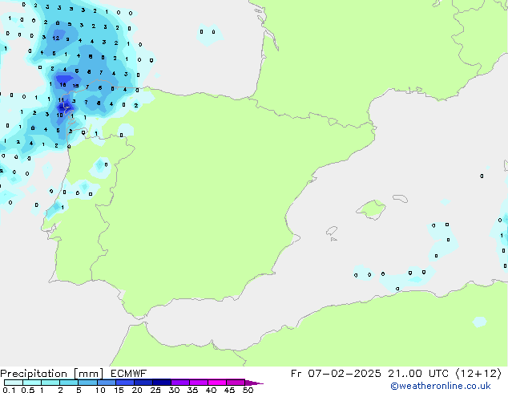Viewport: 508px width, 393px height.
Task: Click the 'Precipitation' title word
Action: point(34,374)
